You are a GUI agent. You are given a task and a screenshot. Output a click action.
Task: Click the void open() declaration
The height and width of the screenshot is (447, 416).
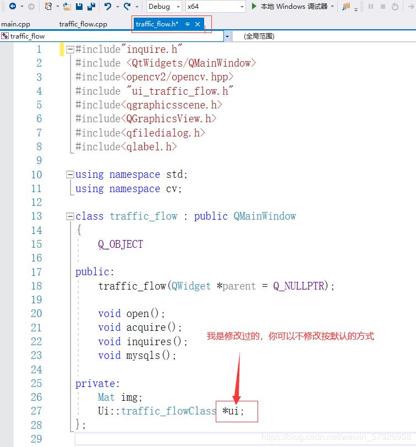(132, 314)
